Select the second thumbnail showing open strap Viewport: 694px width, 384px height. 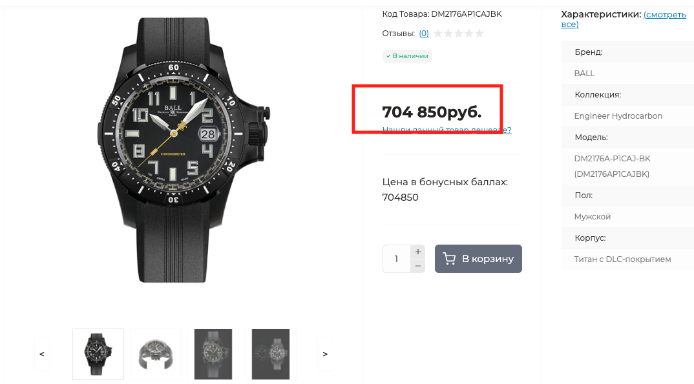click(x=156, y=354)
